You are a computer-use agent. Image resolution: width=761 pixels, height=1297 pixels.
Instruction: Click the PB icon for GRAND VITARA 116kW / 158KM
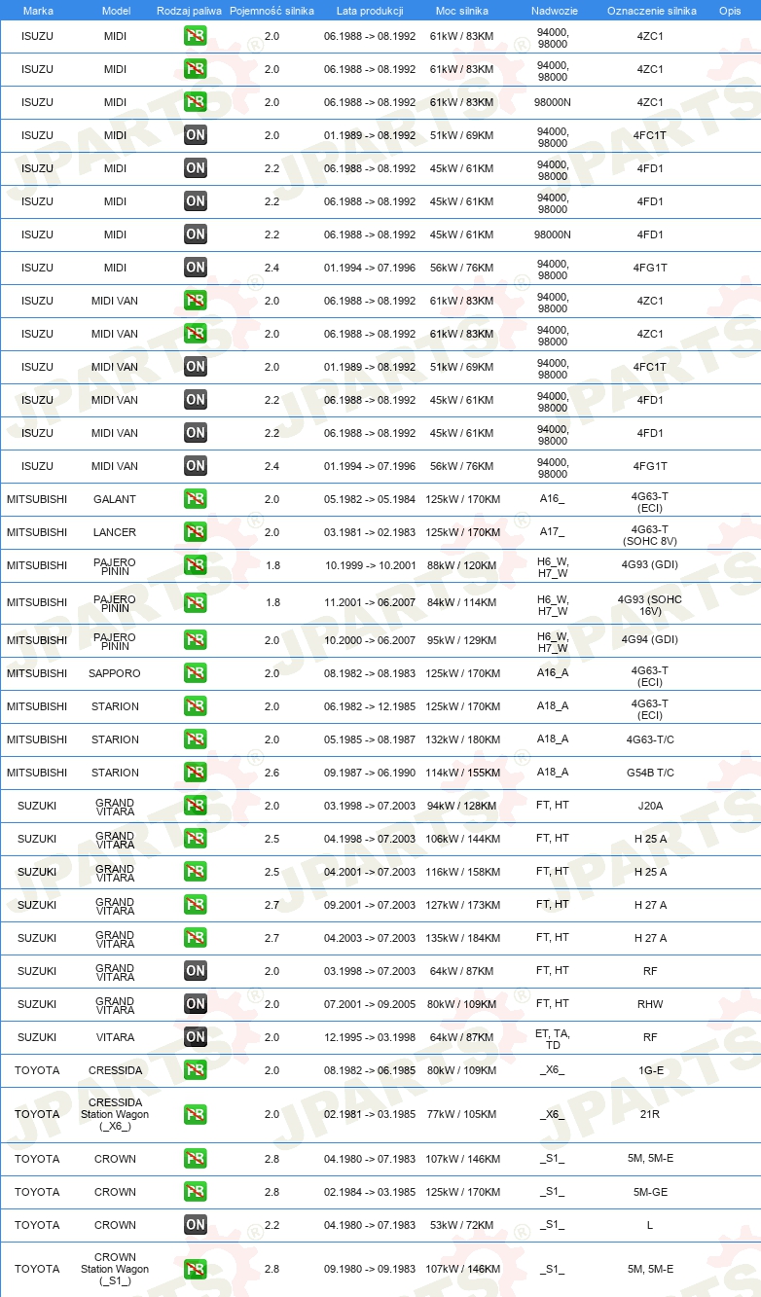[196, 872]
